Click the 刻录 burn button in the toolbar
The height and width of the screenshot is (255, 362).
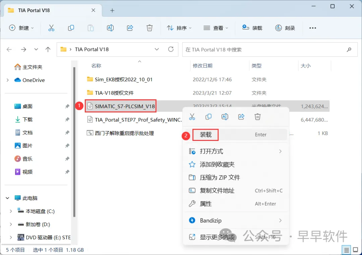pyautogui.click(x=285, y=28)
